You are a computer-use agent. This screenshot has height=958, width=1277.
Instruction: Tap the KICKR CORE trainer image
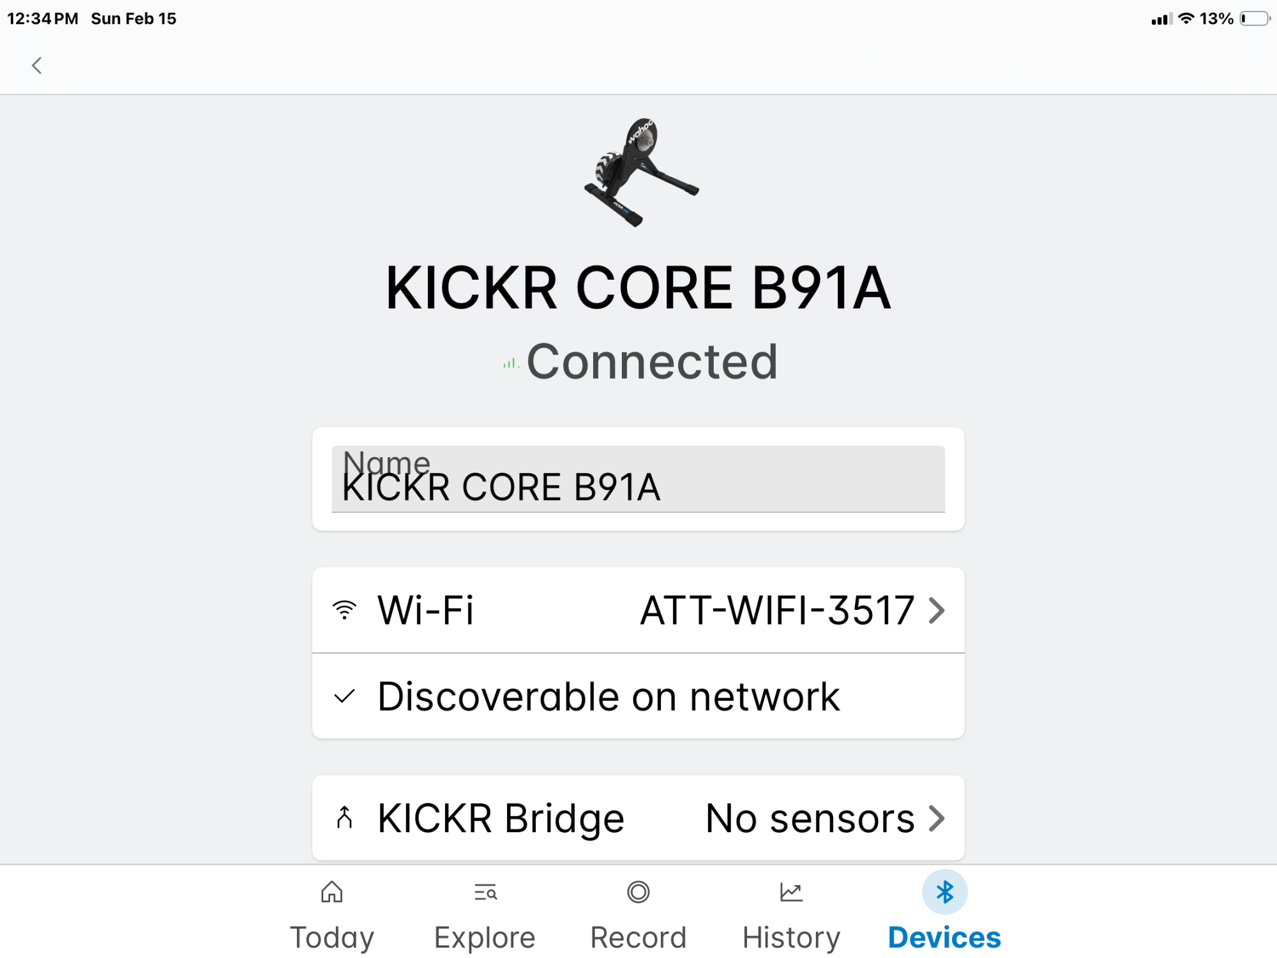pos(640,172)
